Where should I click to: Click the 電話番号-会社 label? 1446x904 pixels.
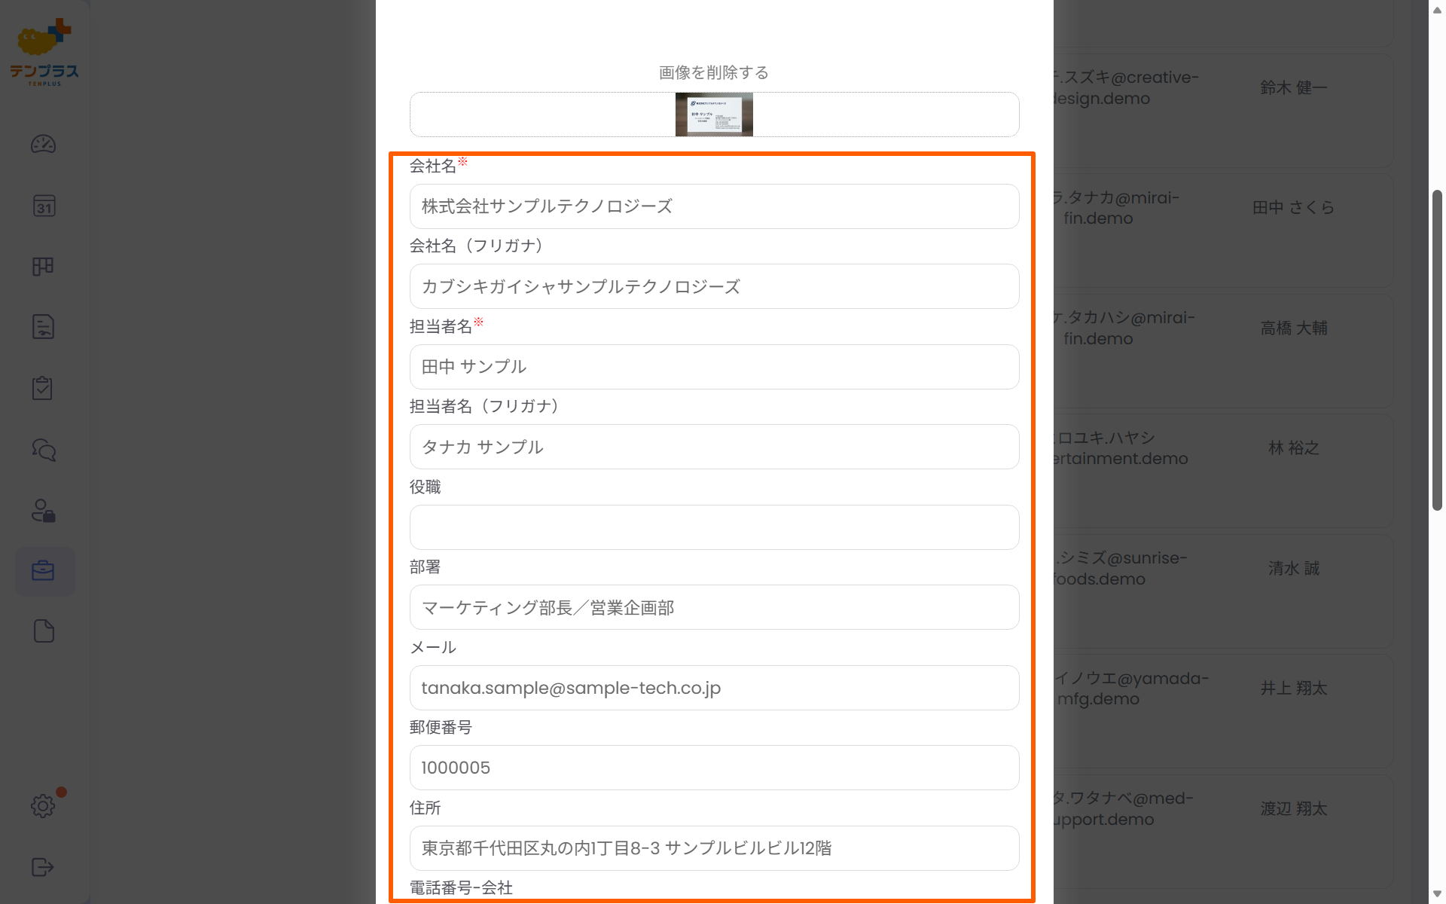[x=461, y=887]
